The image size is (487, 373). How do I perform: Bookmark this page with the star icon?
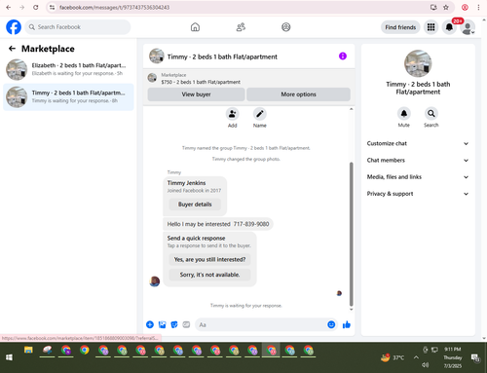point(446,7)
